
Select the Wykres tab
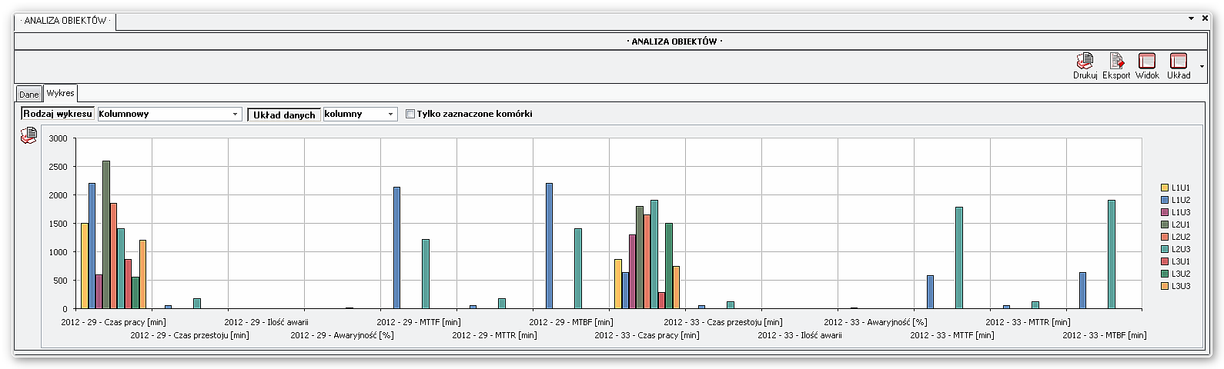(60, 93)
